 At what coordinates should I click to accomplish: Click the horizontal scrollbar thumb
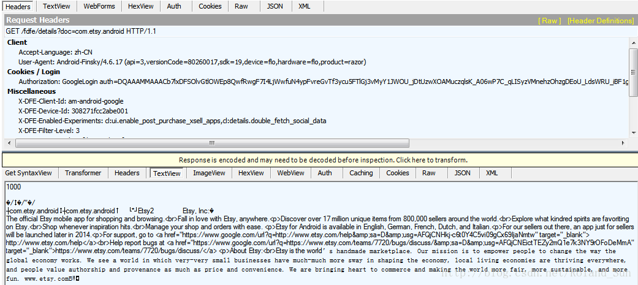(212, 143)
